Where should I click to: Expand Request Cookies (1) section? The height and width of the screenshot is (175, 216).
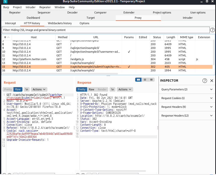point(187,98)
